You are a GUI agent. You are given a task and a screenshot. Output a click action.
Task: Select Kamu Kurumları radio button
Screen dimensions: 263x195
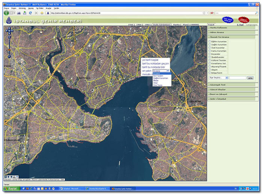point(210,51)
